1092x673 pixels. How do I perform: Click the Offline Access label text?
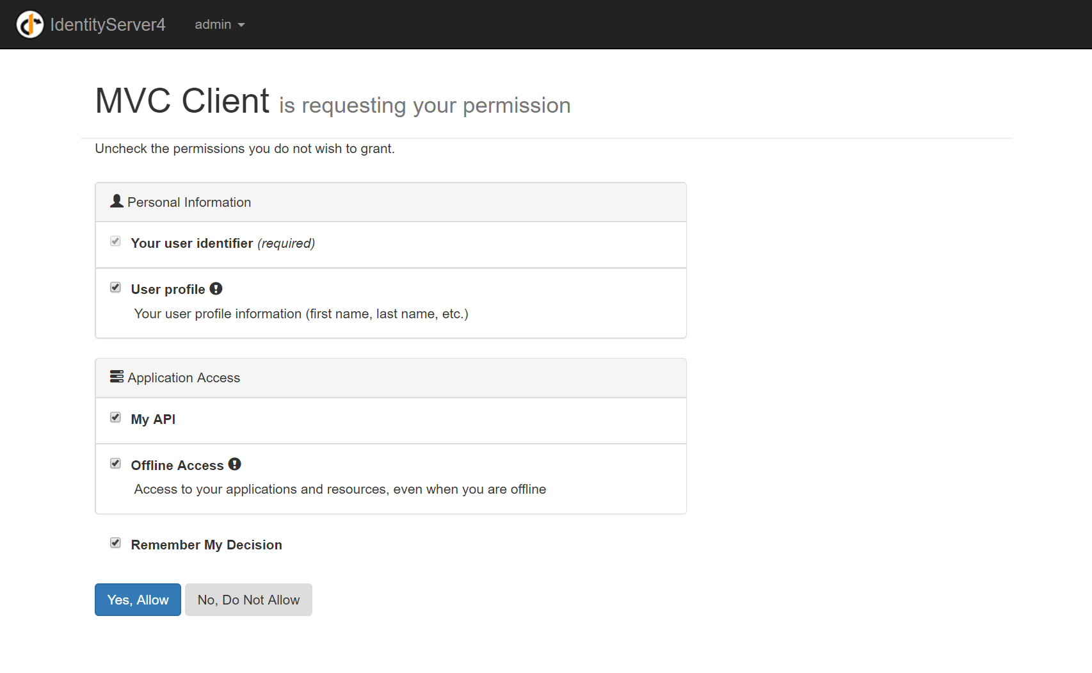click(x=177, y=466)
